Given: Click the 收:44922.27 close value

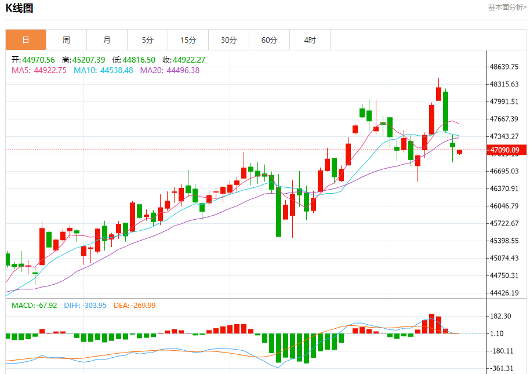Looking at the screenshot, I should tap(184, 60).
